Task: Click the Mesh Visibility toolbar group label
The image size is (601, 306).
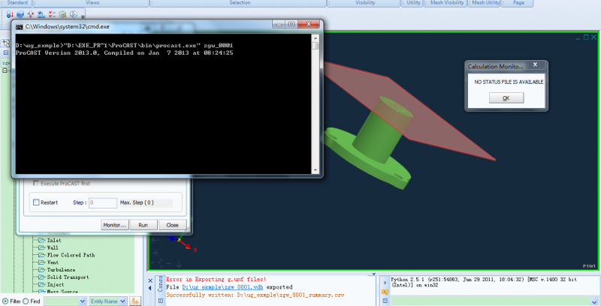Action: [447, 3]
